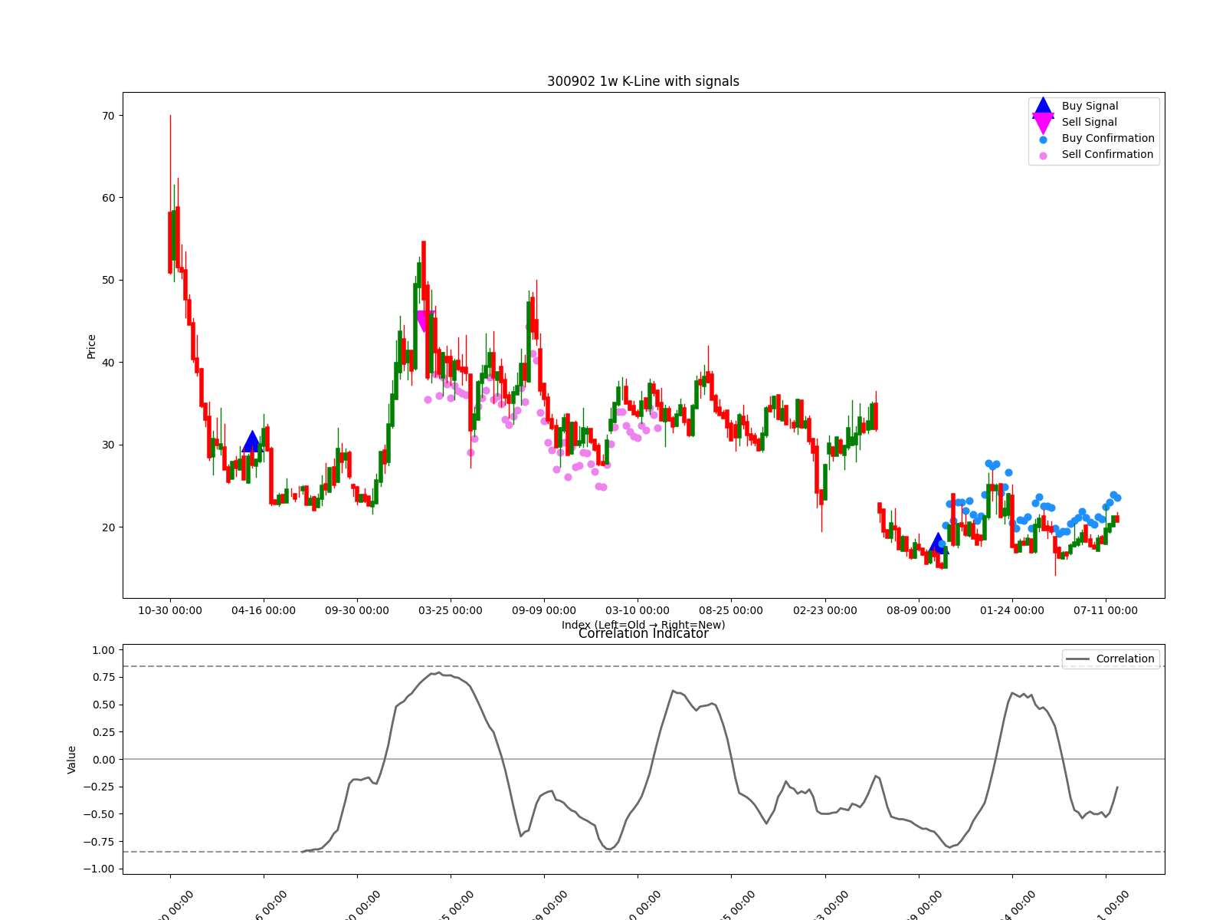Click the x-axis date label '02-23 00:00'
The height and width of the screenshot is (920, 1226).
pyautogui.click(x=825, y=611)
